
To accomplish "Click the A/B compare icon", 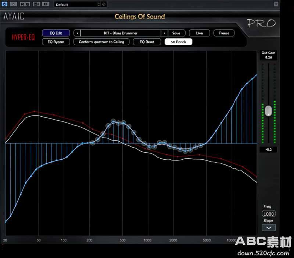I will (36, 4).
